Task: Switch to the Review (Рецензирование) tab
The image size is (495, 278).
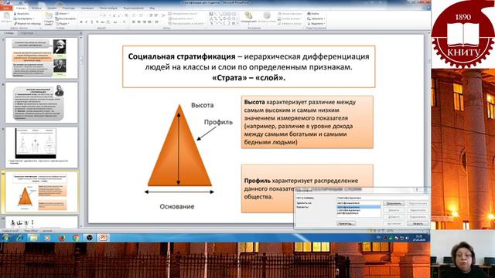Action: click(x=134, y=8)
